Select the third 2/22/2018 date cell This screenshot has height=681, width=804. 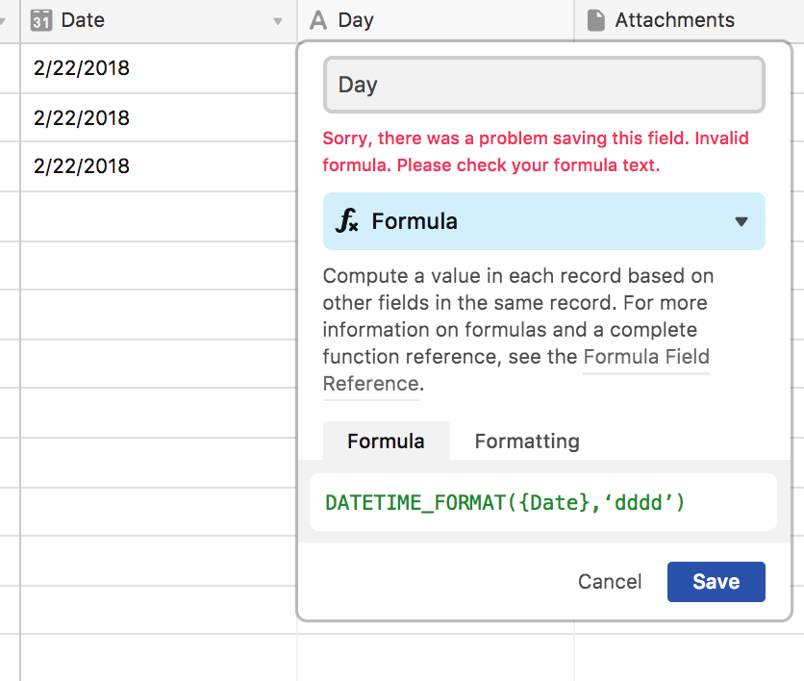click(x=159, y=166)
